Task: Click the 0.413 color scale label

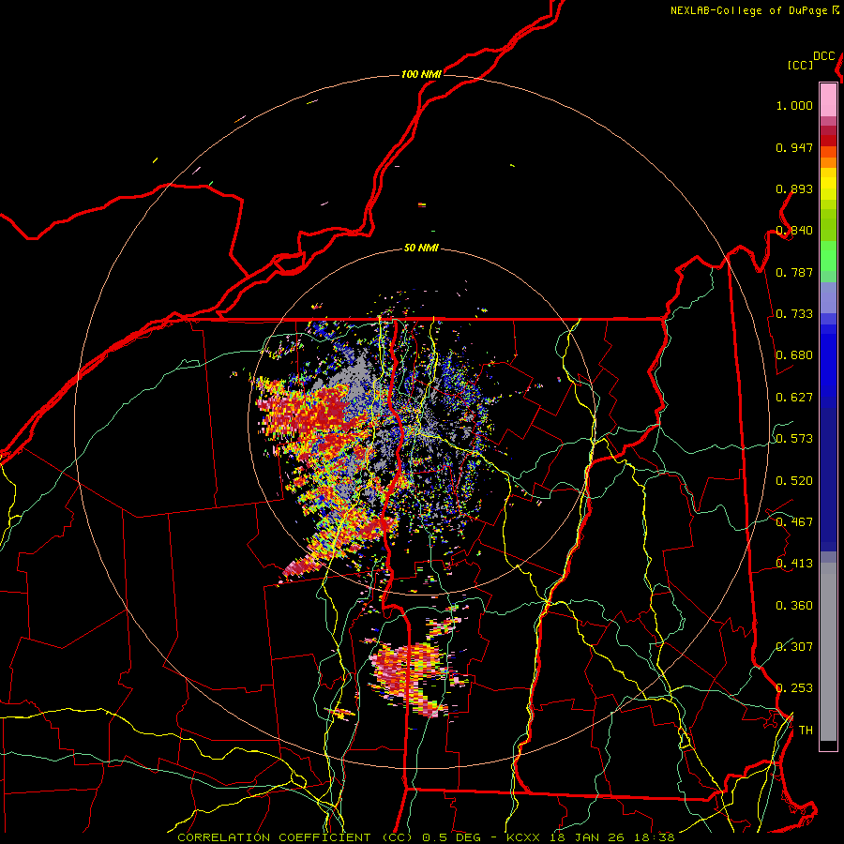Action: 794,564
